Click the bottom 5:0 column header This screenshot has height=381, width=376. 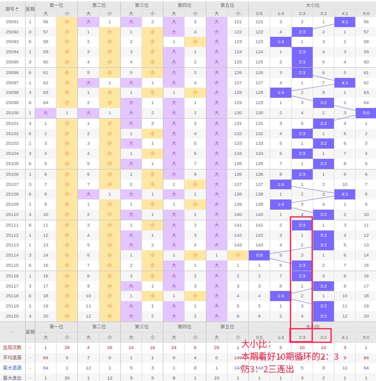pos(366,337)
